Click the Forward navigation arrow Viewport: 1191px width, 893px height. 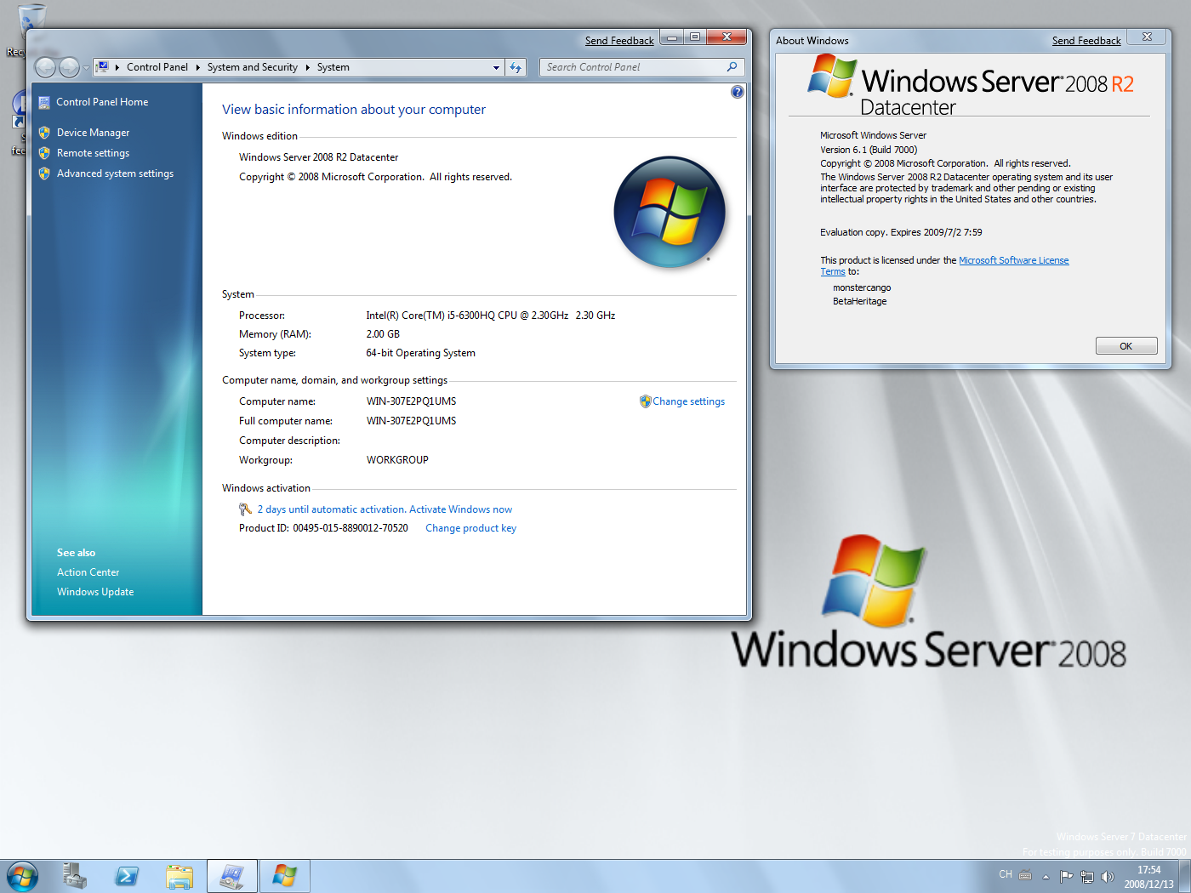69,67
